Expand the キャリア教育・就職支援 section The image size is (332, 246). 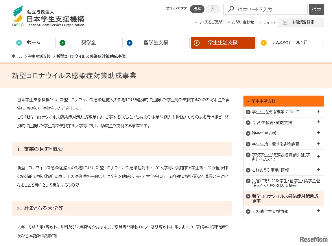(319, 122)
